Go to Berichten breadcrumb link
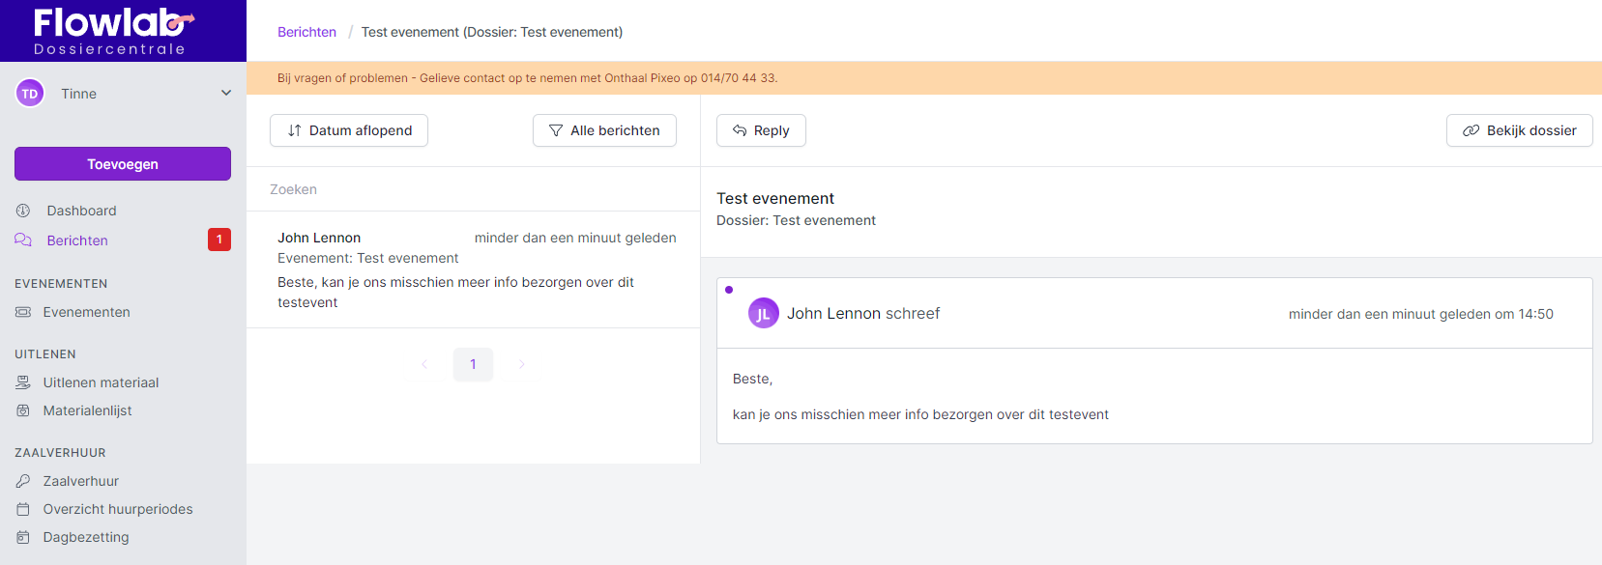Viewport: 1602px width, 565px height. coord(306,32)
